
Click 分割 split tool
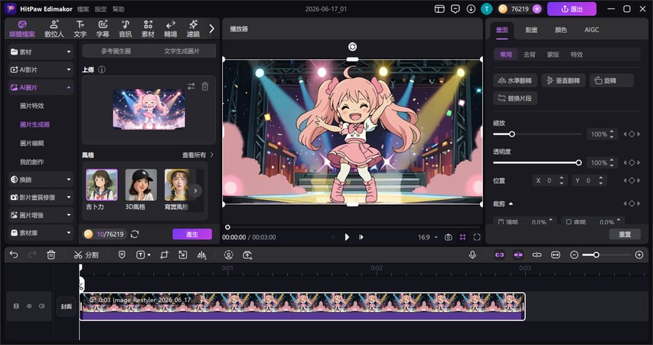click(87, 255)
